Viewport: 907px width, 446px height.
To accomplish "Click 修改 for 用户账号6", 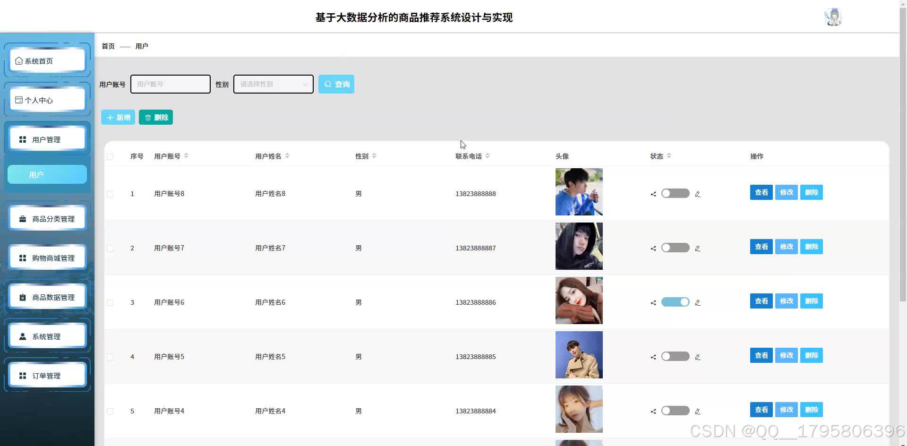I will click(787, 301).
